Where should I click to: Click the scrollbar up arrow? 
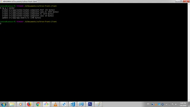189,4
